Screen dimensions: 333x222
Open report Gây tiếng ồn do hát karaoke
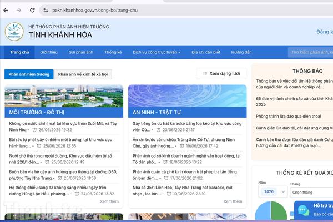[187, 127]
